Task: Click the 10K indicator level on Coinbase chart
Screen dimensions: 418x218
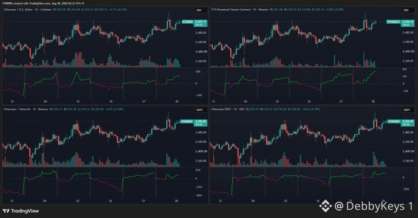Action: [198, 72]
